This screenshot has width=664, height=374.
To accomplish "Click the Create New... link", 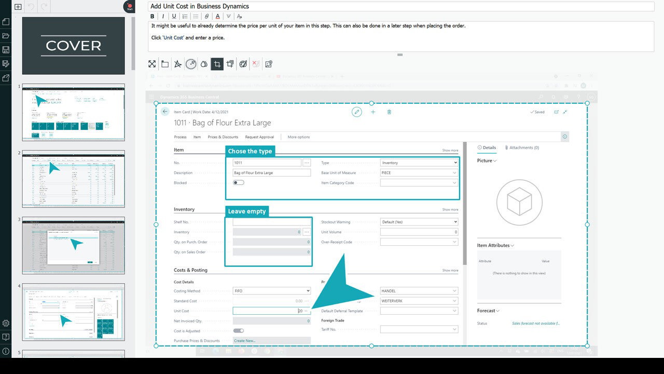I will click(x=245, y=341).
